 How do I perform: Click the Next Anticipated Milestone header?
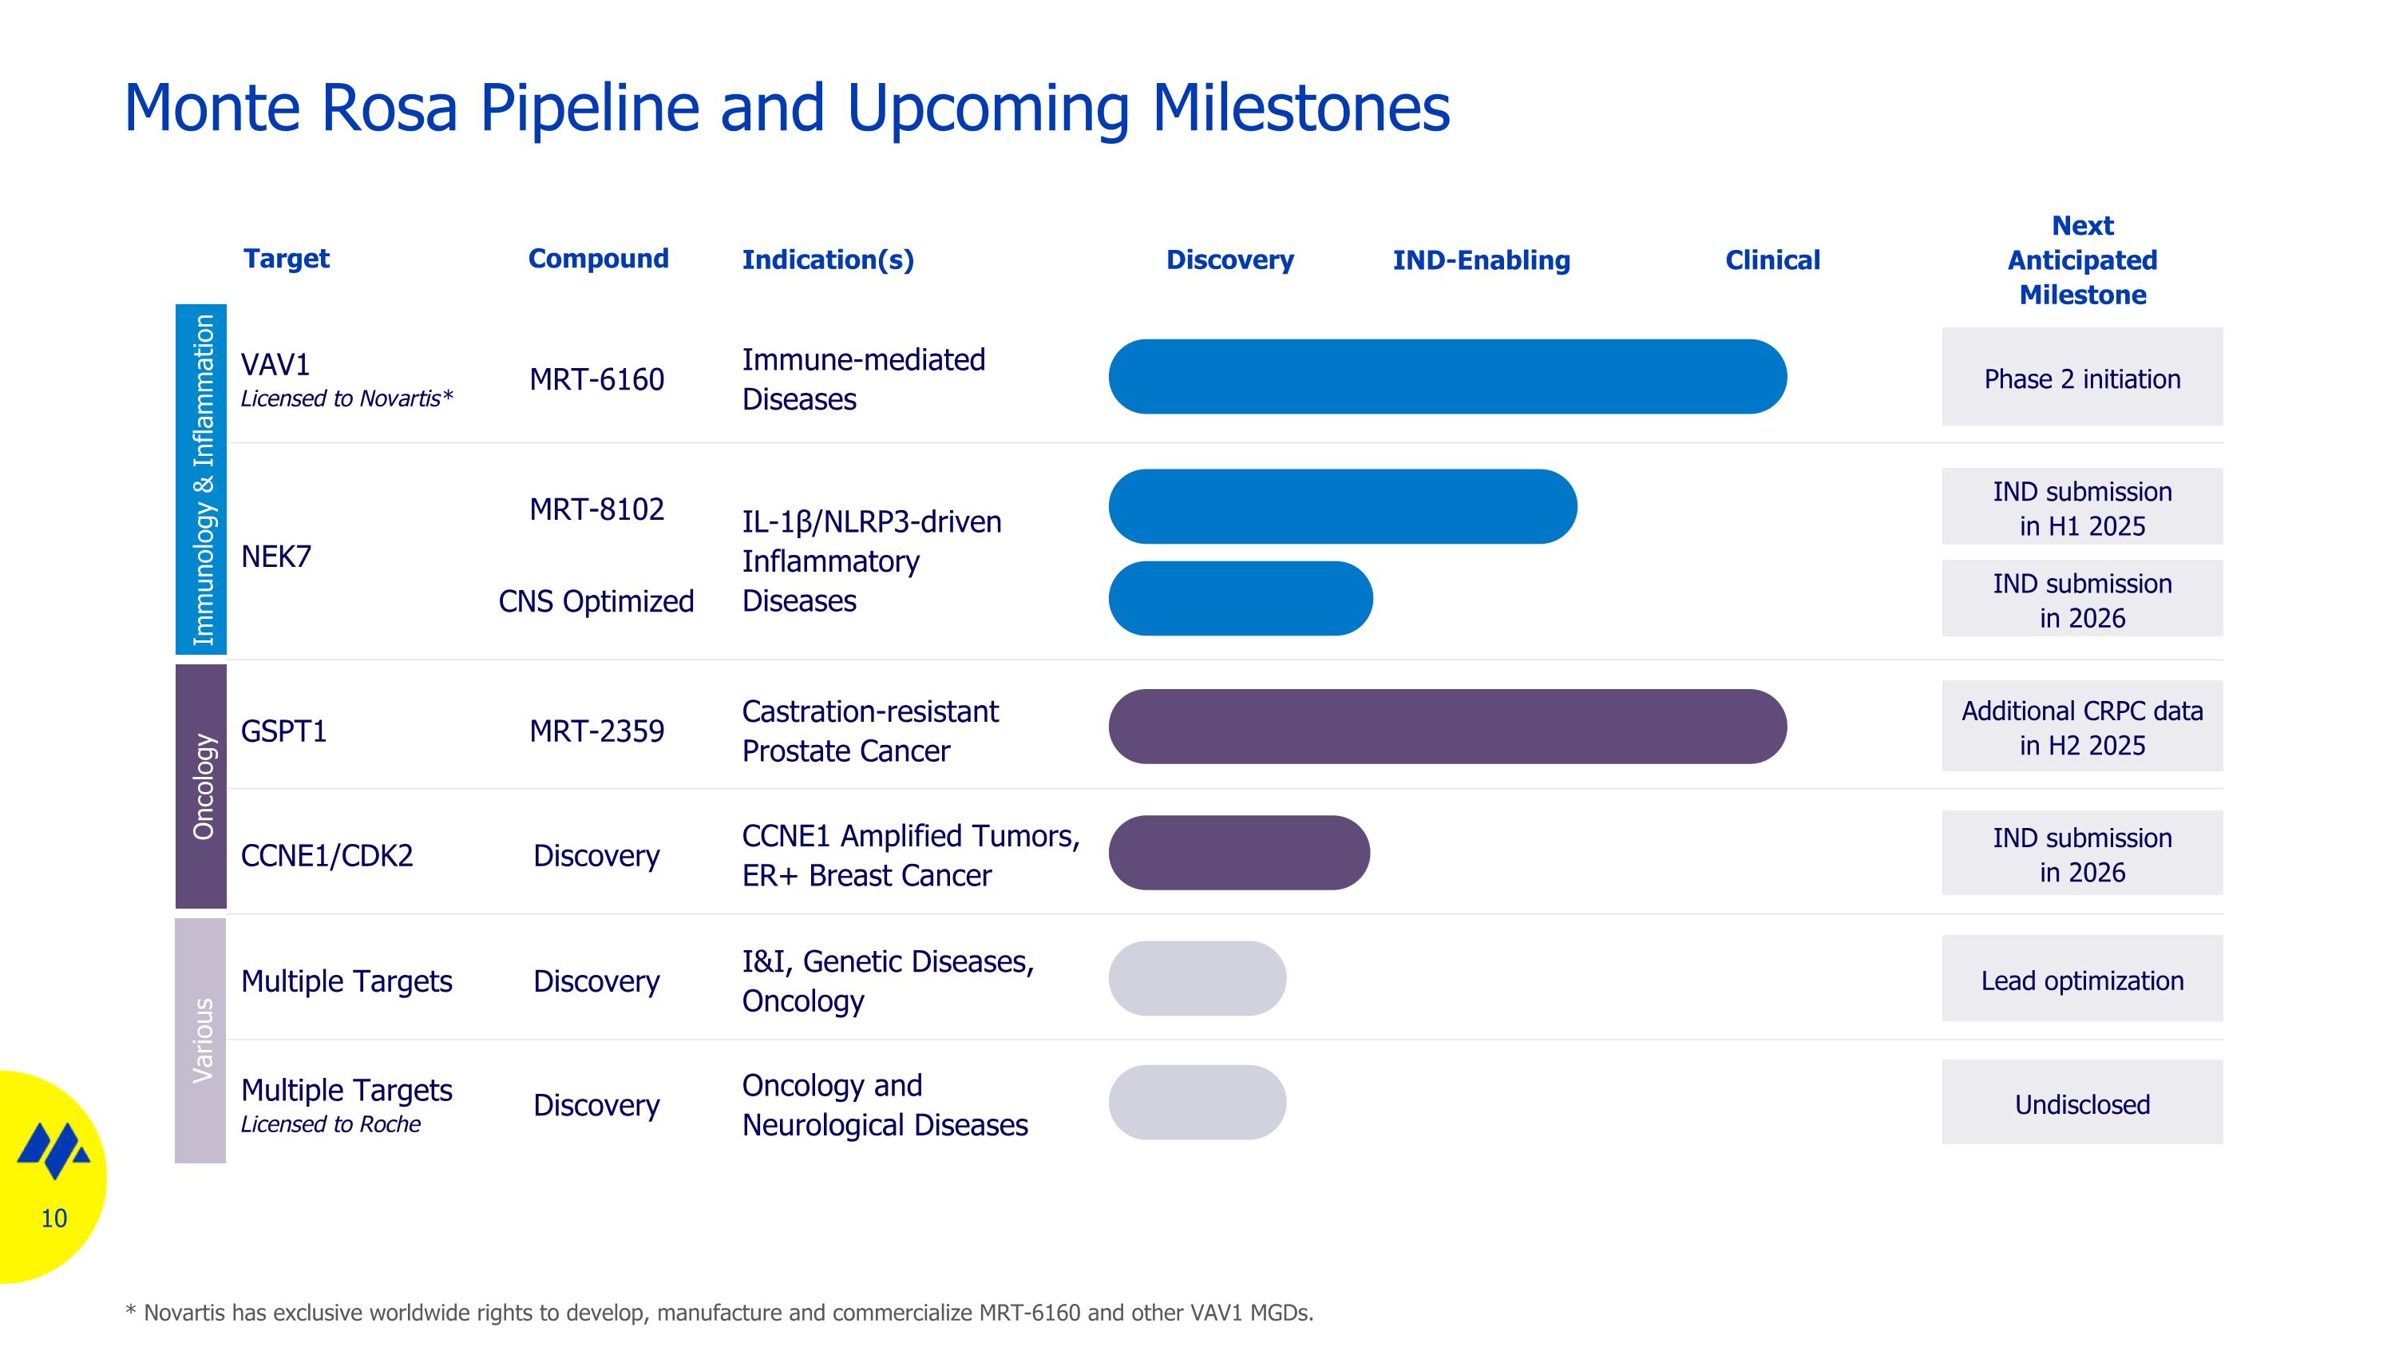[2082, 260]
